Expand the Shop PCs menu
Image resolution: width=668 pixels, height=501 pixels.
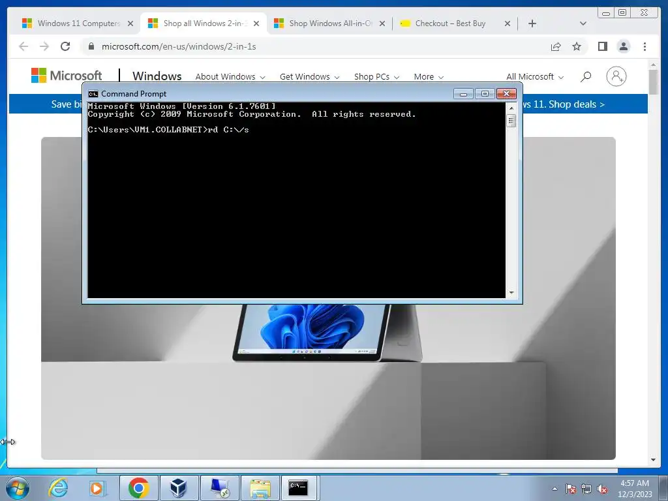pyautogui.click(x=376, y=77)
